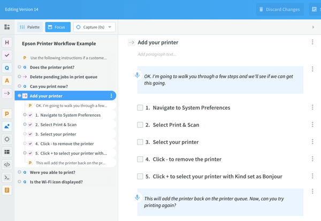
Task: Click the orange Paragraph block icon
Action: 7,113
